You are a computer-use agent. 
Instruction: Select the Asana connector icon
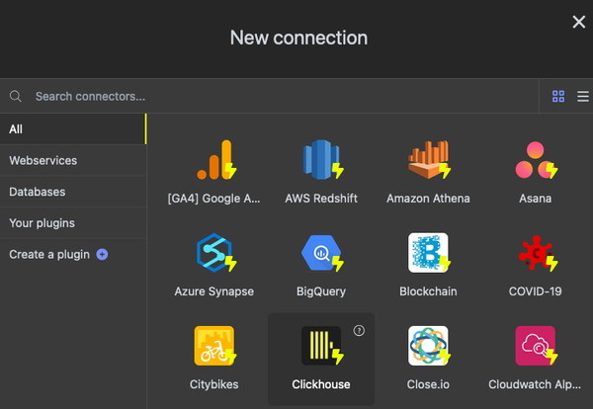click(x=535, y=160)
